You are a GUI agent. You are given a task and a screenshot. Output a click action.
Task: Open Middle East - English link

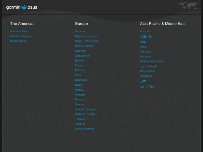point(153,61)
